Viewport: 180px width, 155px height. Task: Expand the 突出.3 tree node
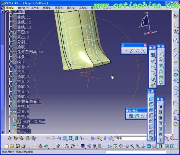[x=10, y=37]
